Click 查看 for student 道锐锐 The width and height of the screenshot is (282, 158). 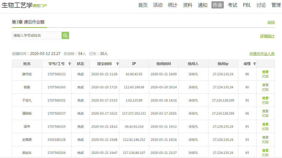(x=265, y=111)
